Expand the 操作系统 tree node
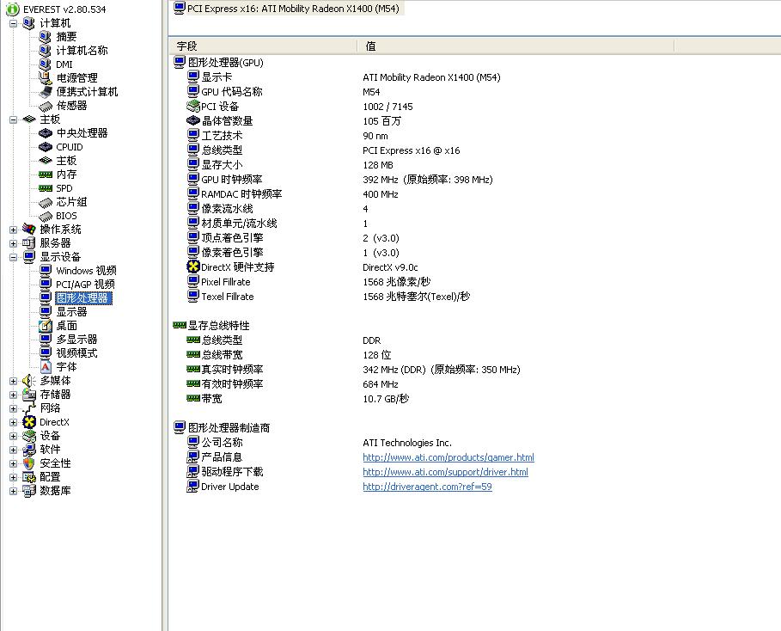The image size is (781, 631). (14, 230)
